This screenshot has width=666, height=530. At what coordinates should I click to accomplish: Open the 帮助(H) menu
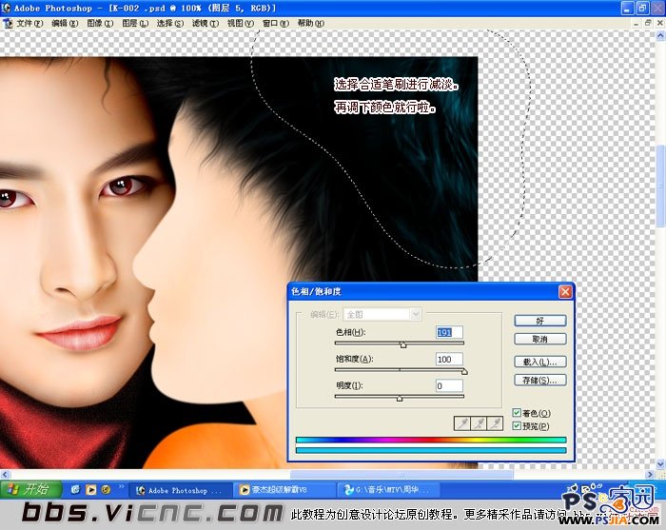[x=310, y=24]
